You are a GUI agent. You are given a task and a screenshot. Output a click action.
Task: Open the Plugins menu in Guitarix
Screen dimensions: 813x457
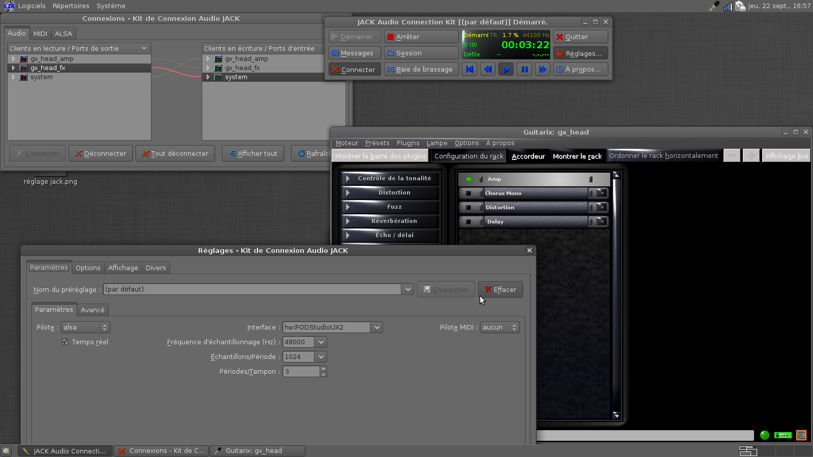[408, 143]
